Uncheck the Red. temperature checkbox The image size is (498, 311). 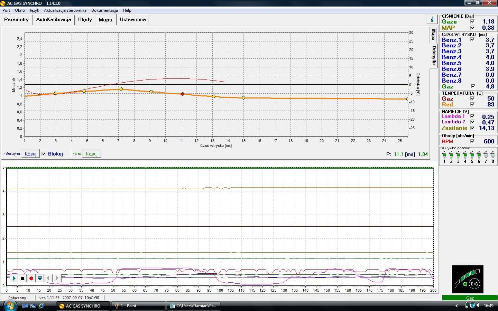472,104
